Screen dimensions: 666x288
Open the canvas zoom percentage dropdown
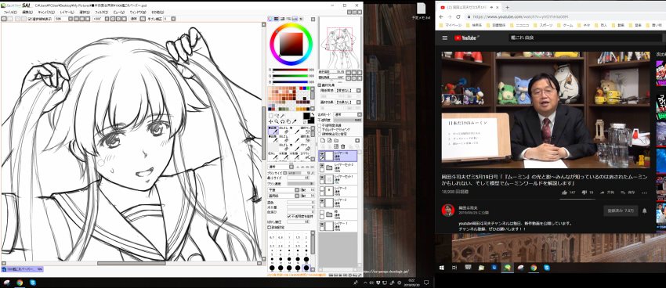pyautogui.click(x=63, y=19)
